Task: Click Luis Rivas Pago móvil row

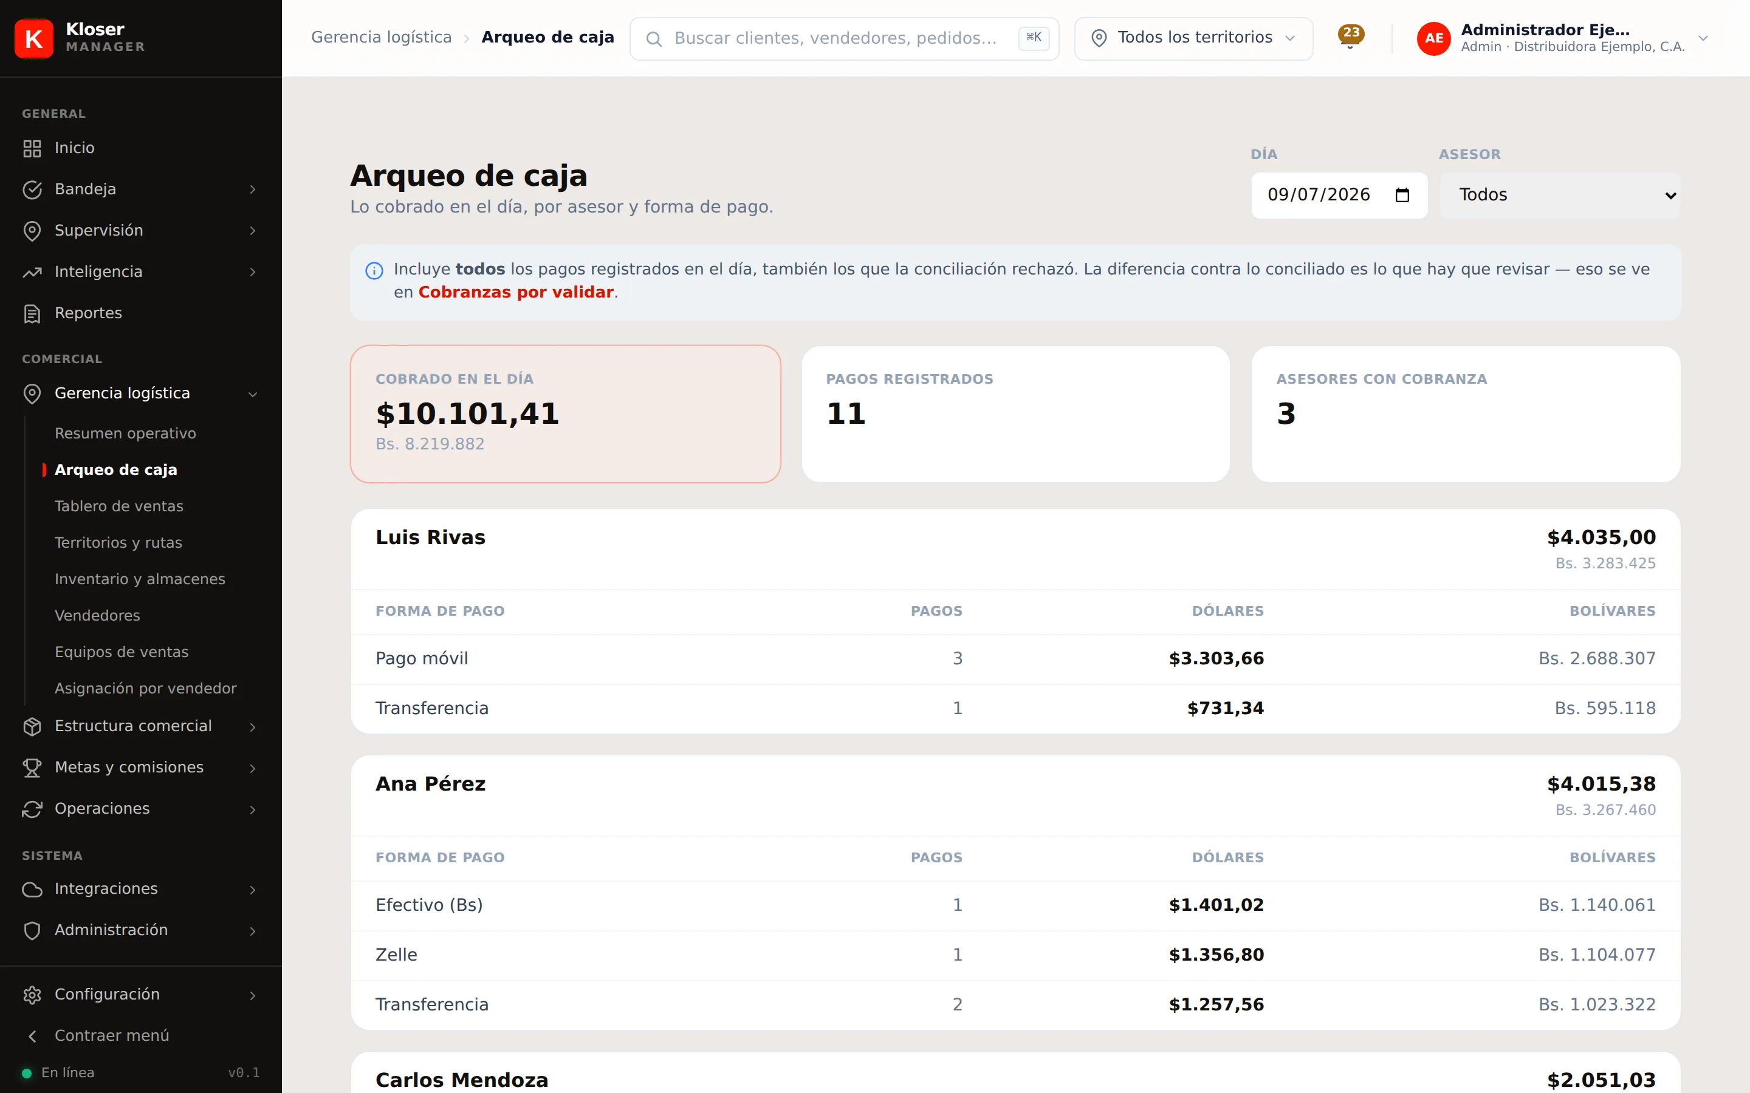Action: click(x=1015, y=659)
